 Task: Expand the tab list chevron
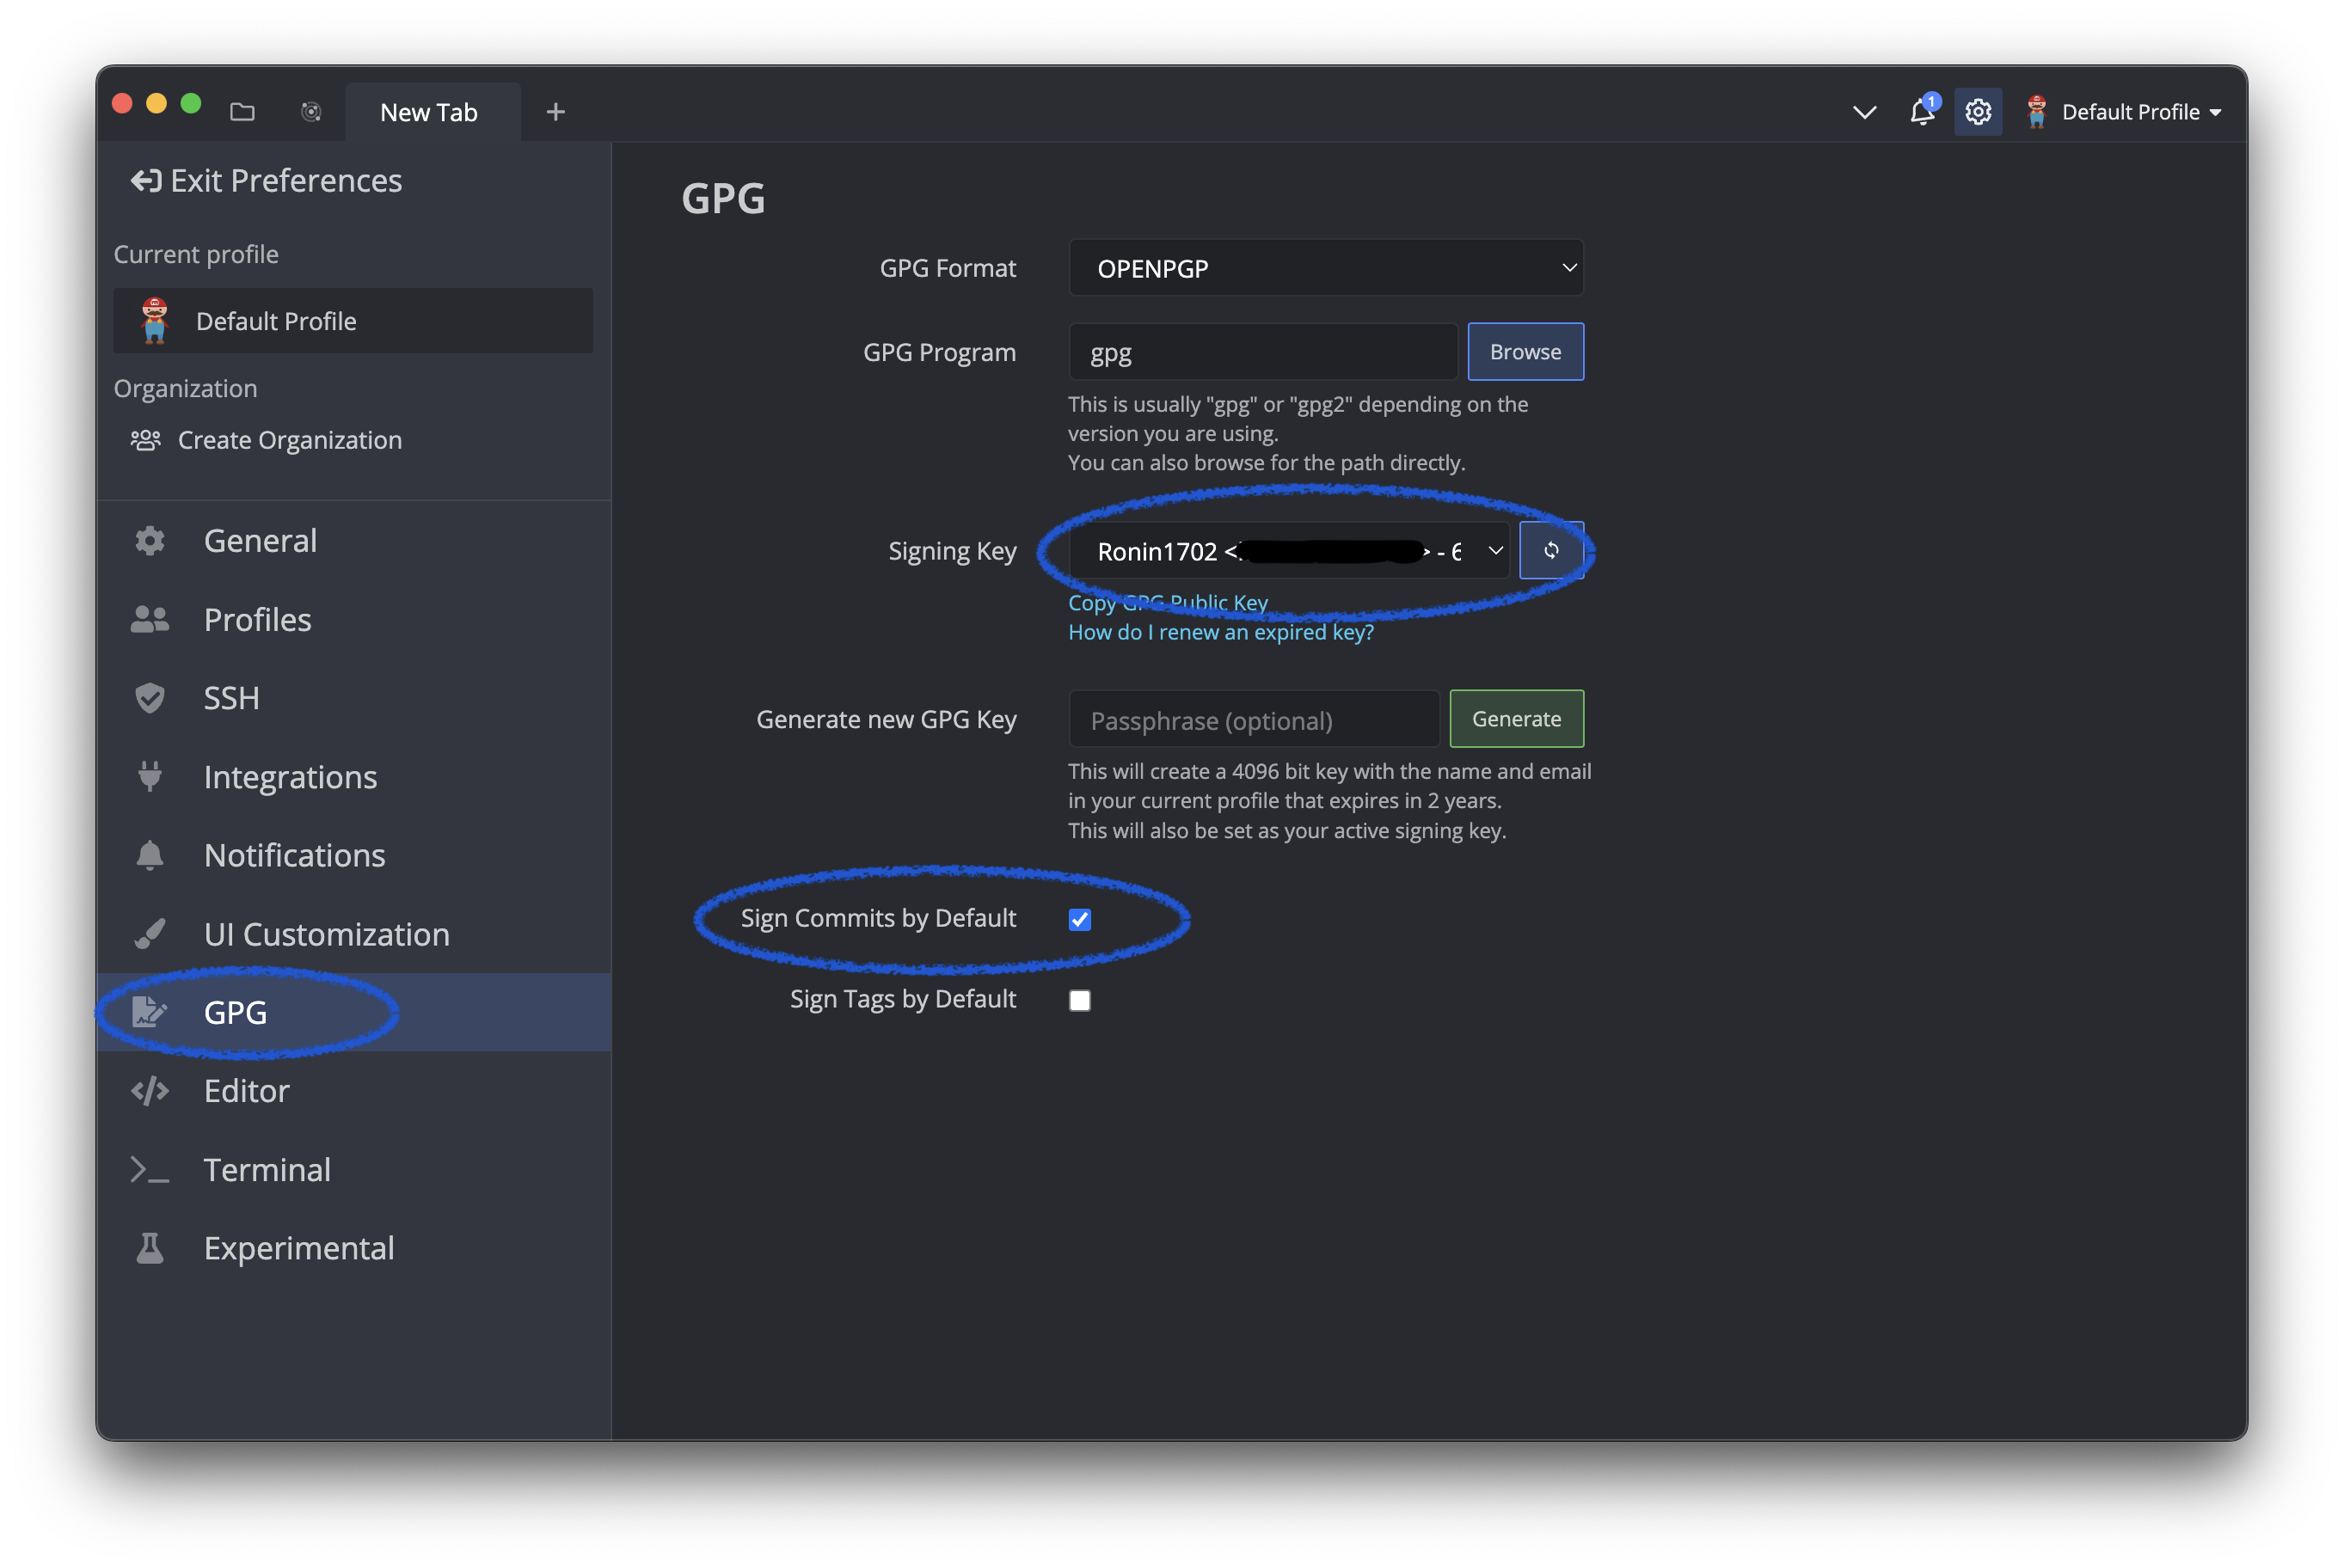pos(1864,112)
